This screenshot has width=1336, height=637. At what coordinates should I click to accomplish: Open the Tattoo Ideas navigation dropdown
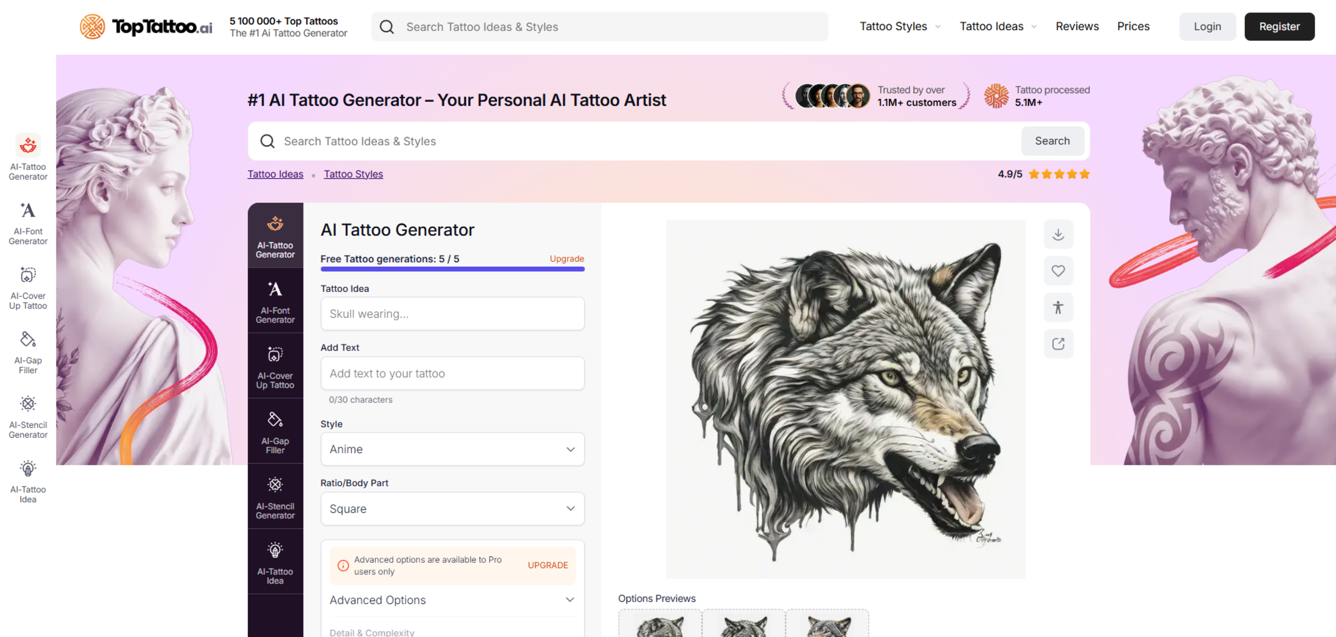tap(998, 26)
